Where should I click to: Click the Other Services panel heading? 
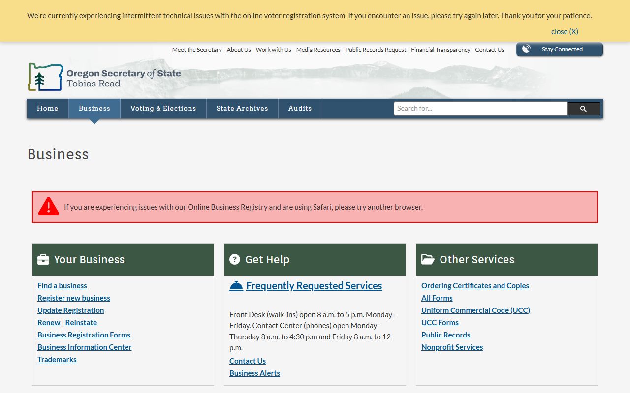coord(477,259)
